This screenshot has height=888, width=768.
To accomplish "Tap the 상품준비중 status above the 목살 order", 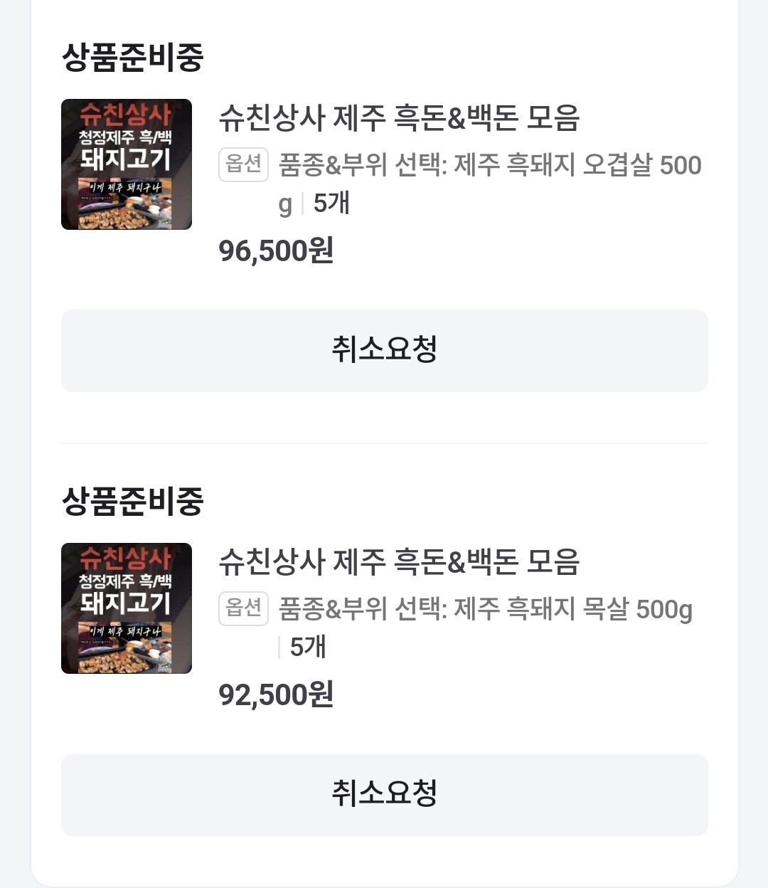I will click(133, 501).
